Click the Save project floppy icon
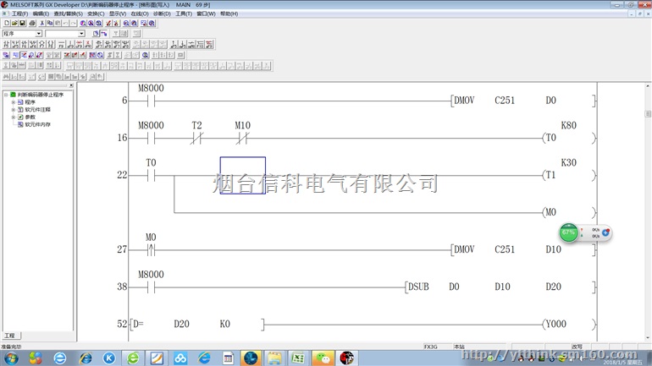Image resolution: width=652 pixels, height=366 pixels. click(x=23, y=23)
